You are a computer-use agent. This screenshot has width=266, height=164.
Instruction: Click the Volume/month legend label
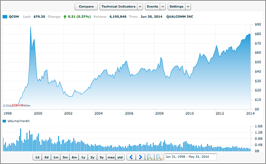pyautogui.click(x=18, y=121)
